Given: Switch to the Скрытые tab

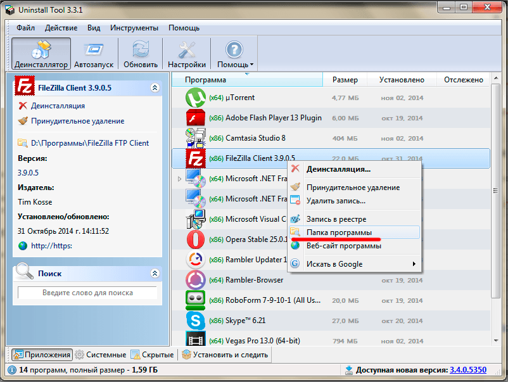Looking at the screenshot, I should coord(152,355).
